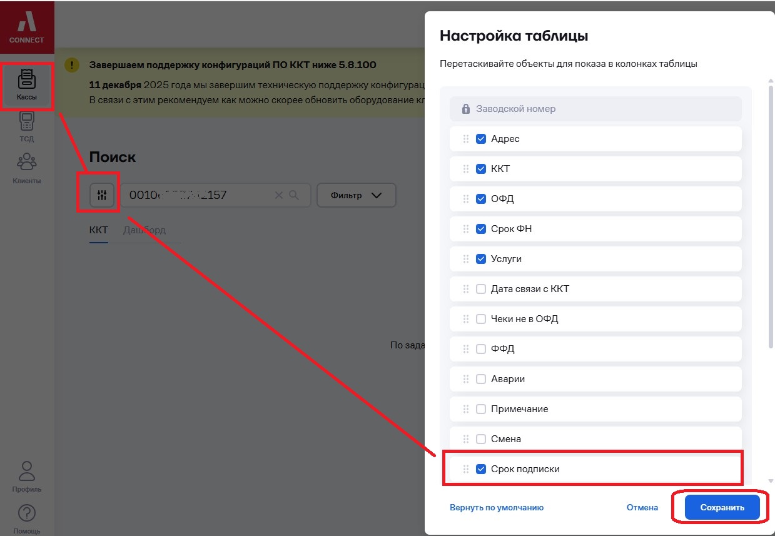The width and height of the screenshot is (775, 536).
Task: Expand the Фильтр dropdown
Action: click(356, 195)
